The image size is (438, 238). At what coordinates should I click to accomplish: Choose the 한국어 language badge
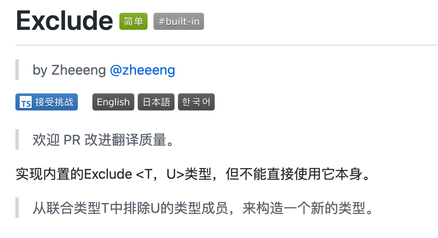point(196,102)
